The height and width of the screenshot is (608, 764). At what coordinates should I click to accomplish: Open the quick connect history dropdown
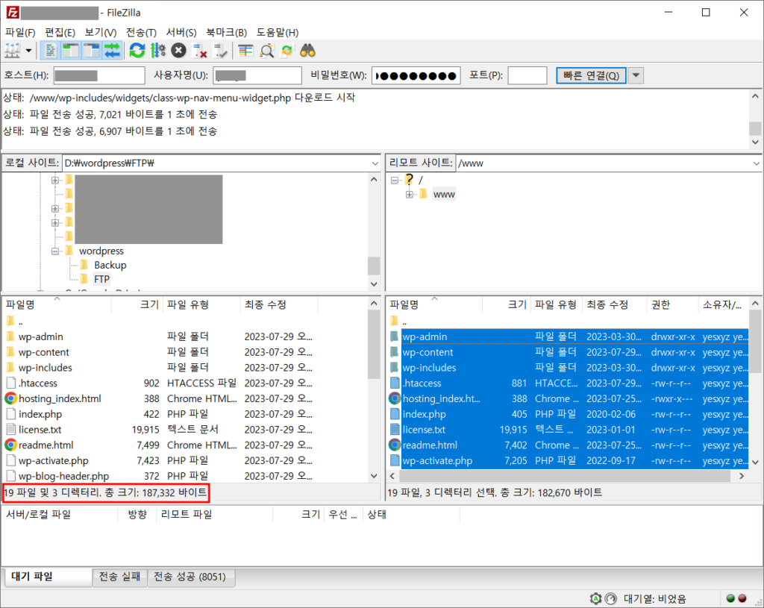pyautogui.click(x=636, y=75)
